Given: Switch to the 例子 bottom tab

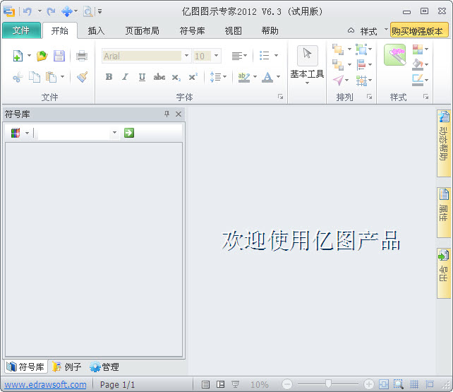Looking at the screenshot, I should tap(67, 367).
